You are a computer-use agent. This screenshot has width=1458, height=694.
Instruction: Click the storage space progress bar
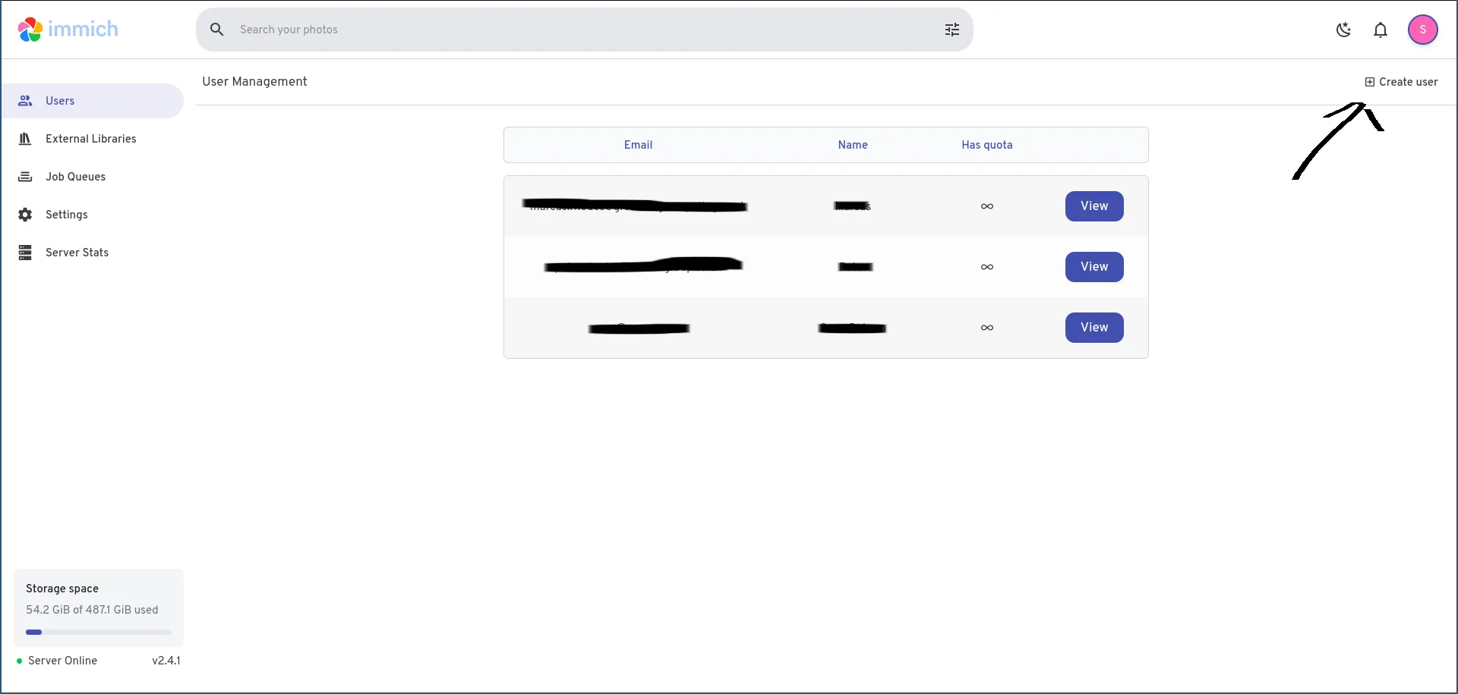coord(98,631)
